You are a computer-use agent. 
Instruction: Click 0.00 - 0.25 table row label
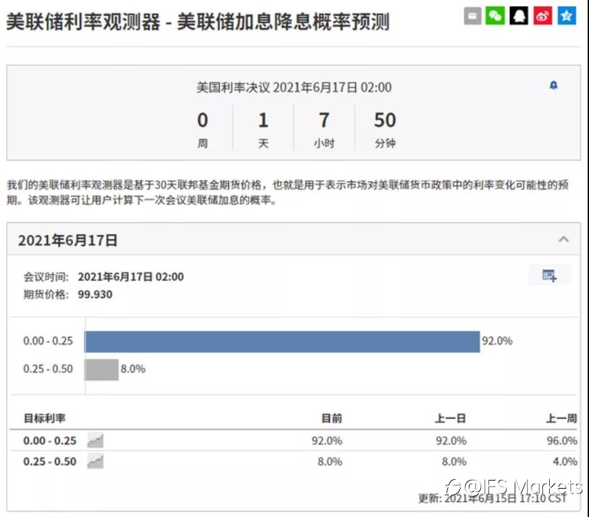49,441
